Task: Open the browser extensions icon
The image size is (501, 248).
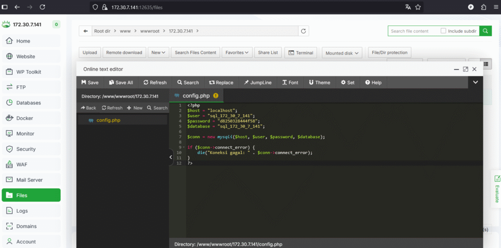Action: [484, 7]
